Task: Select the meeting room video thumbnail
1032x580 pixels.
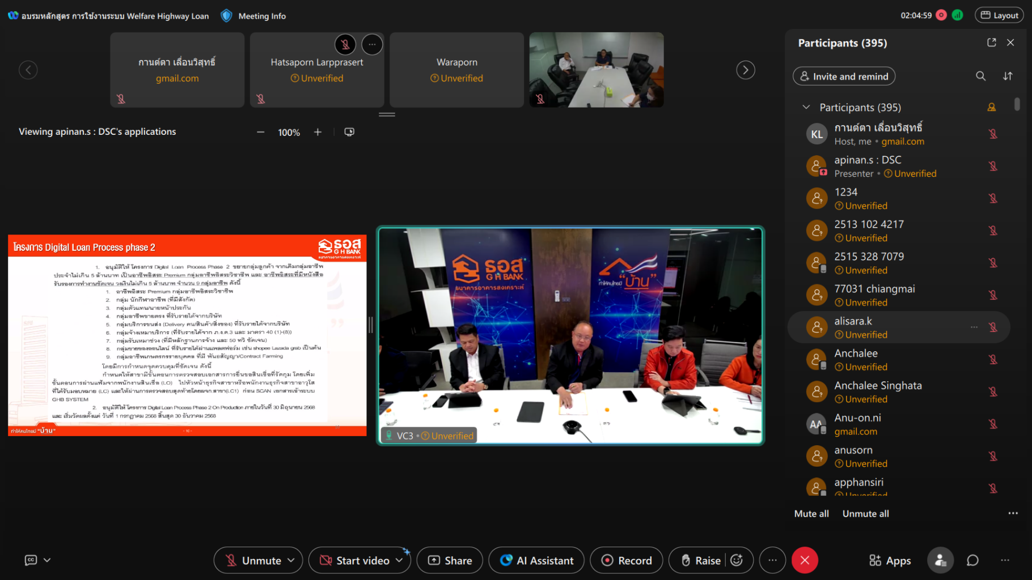Action: [x=596, y=70]
